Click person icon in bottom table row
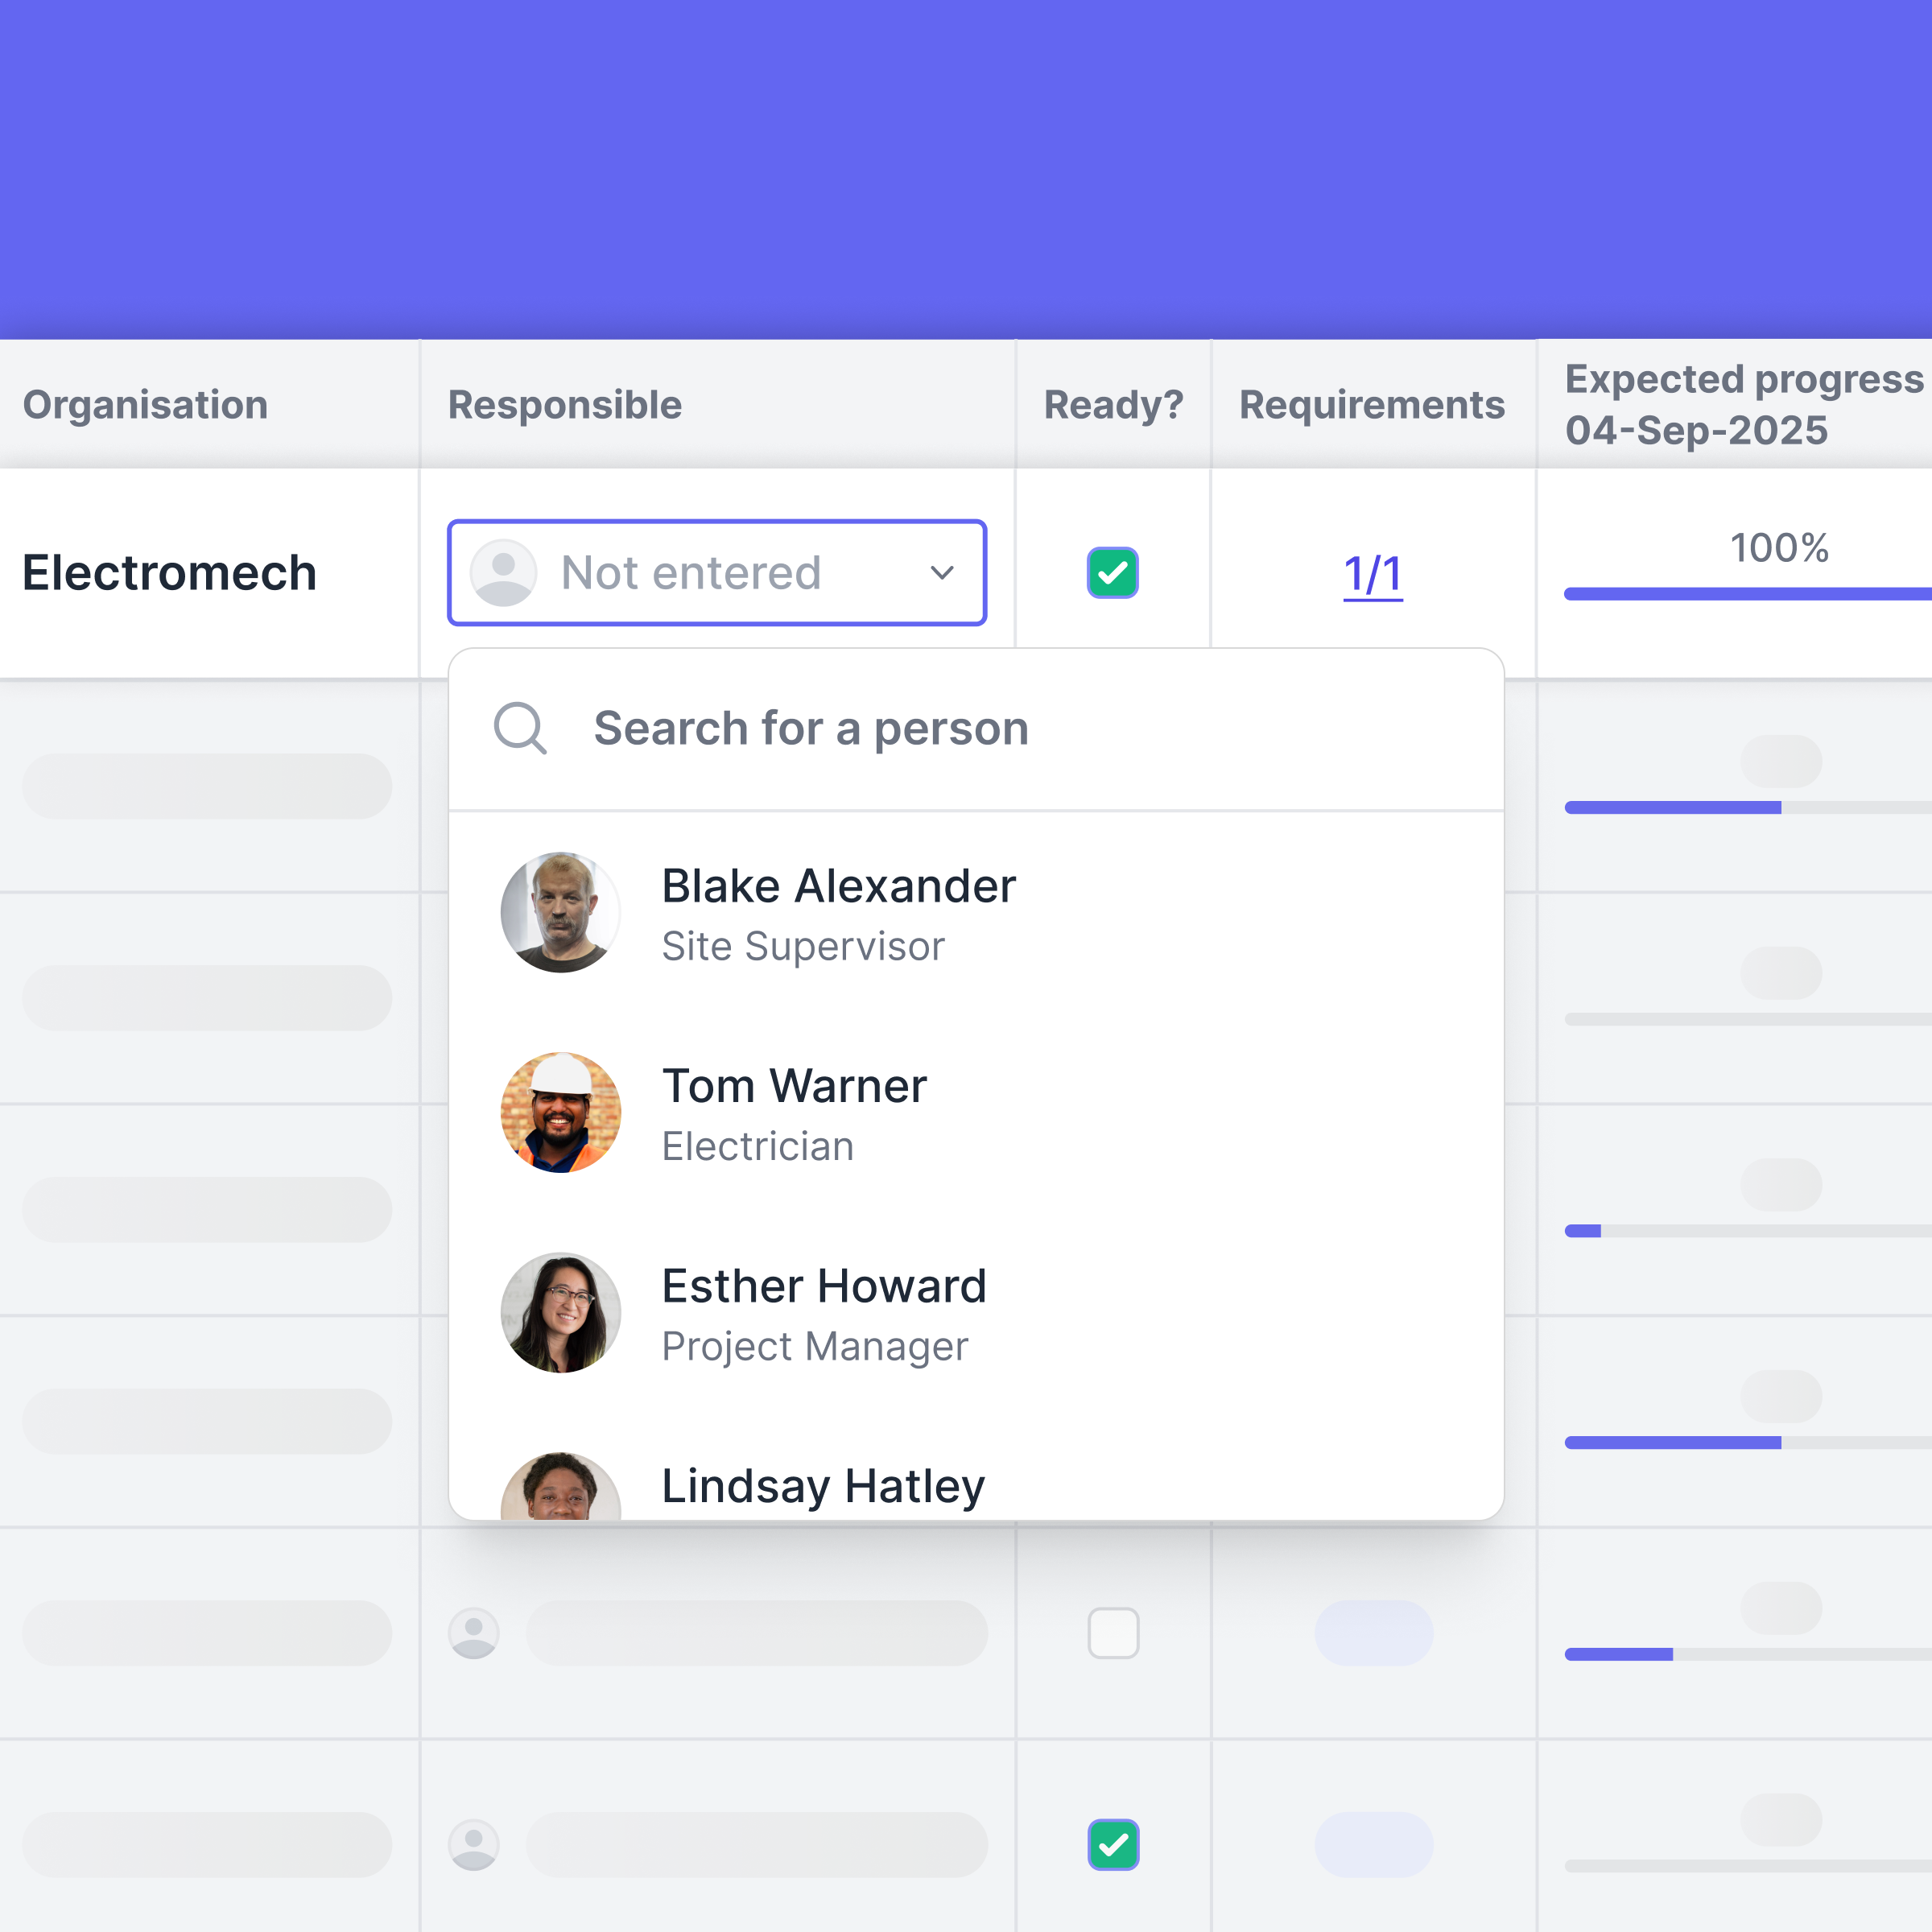Screen dimensions: 1932x1932 tap(474, 1845)
